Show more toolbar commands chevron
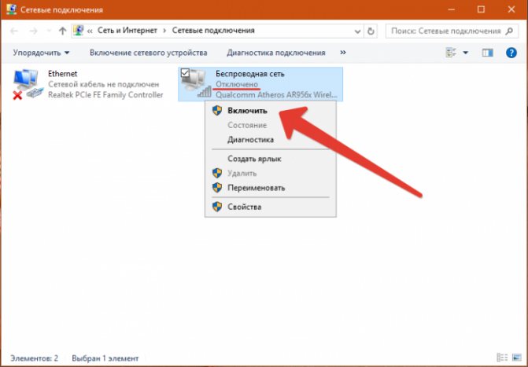This screenshot has width=528, height=367. tap(343, 53)
